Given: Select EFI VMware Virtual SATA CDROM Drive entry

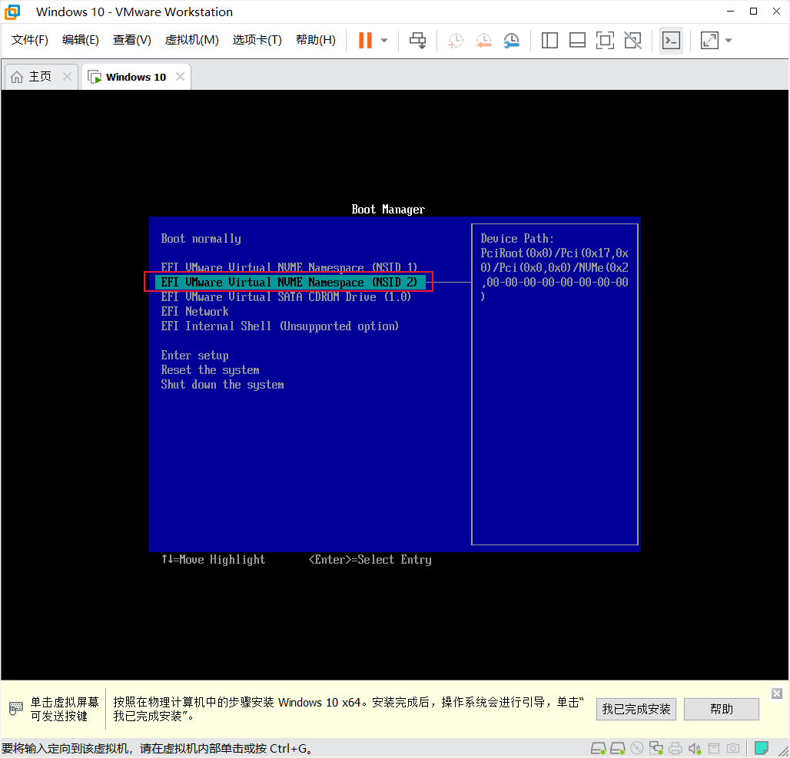Looking at the screenshot, I should point(286,296).
